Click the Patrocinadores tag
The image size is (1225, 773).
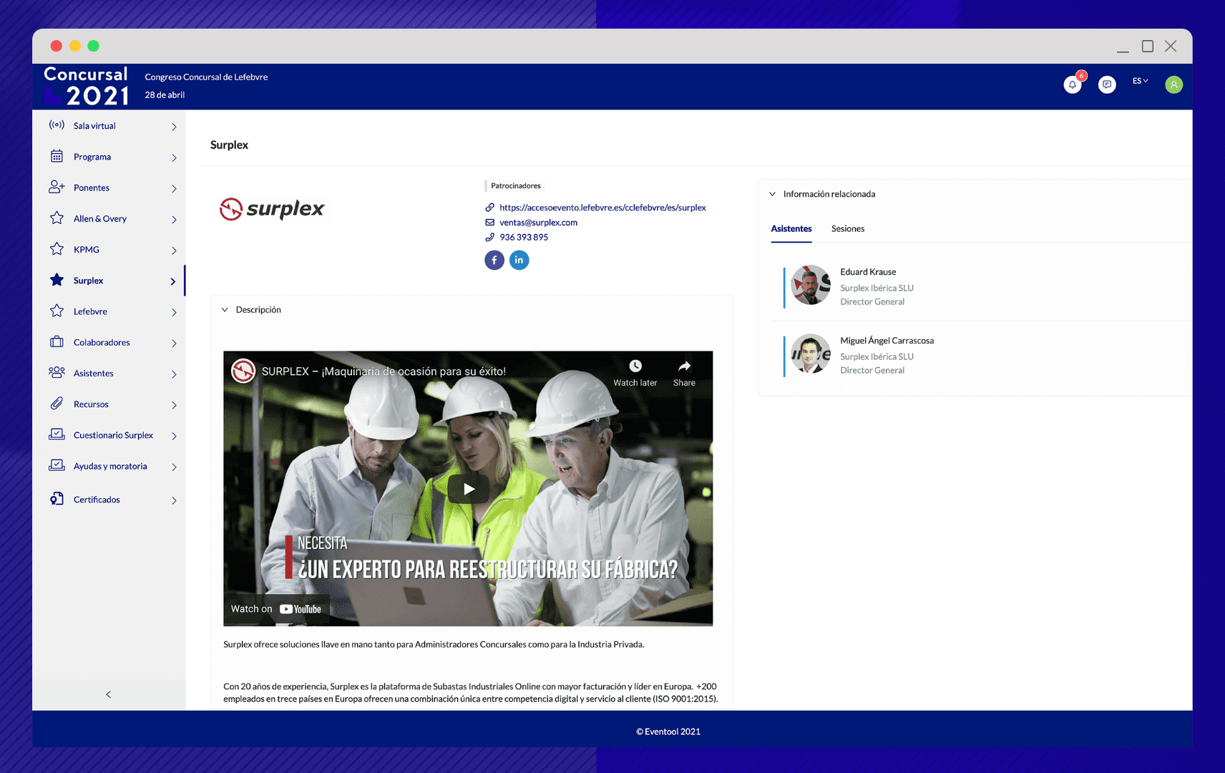tap(515, 186)
